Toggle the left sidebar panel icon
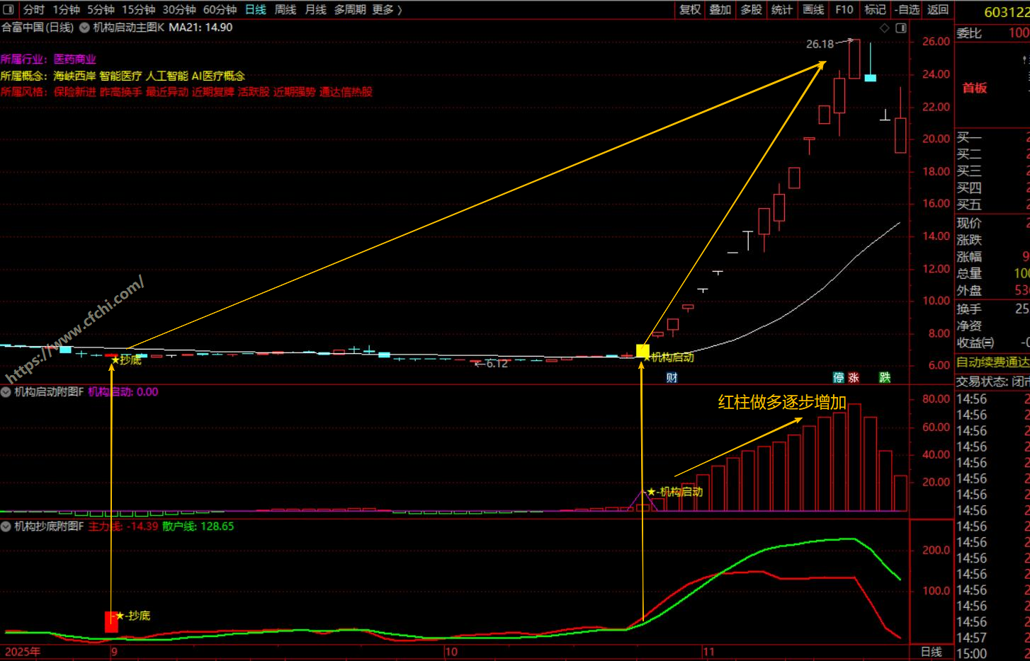 9,9
